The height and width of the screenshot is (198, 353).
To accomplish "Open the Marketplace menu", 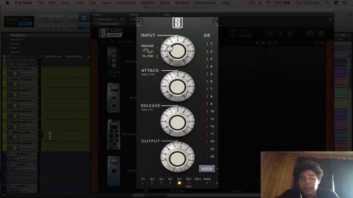I will pyautogui.click(x=205, y=3).
